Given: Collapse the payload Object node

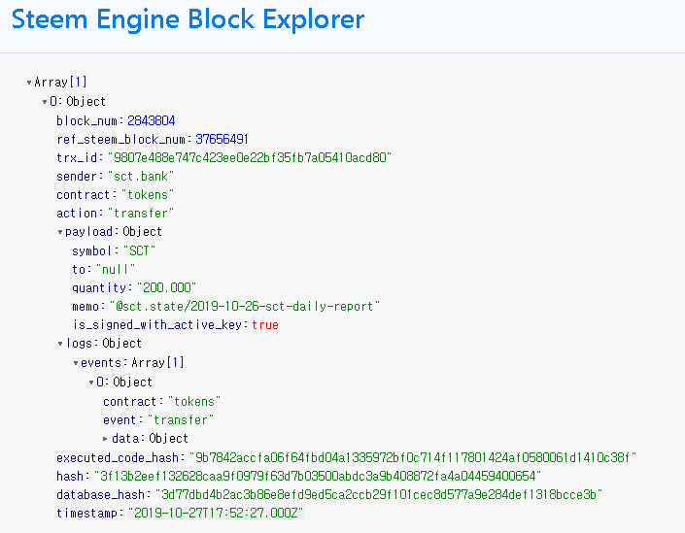Looking at the screenshot, I should point(61,232).
